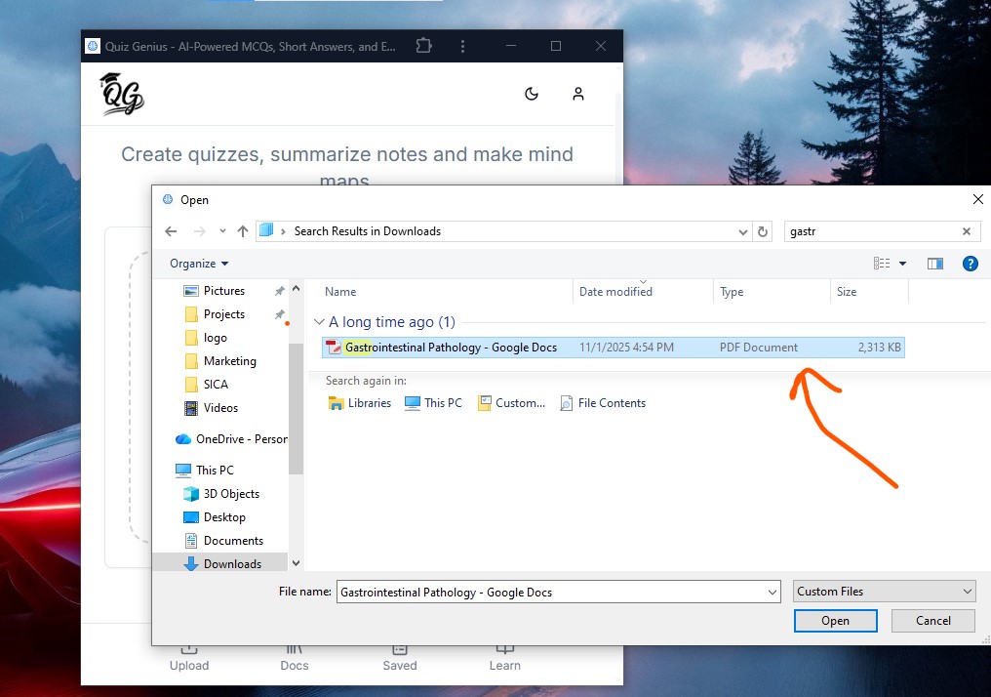Switch to Learn tab in Quiz Genius
Image resolution: width=991 pixels, height=697 pixels.
coord(505,658)
